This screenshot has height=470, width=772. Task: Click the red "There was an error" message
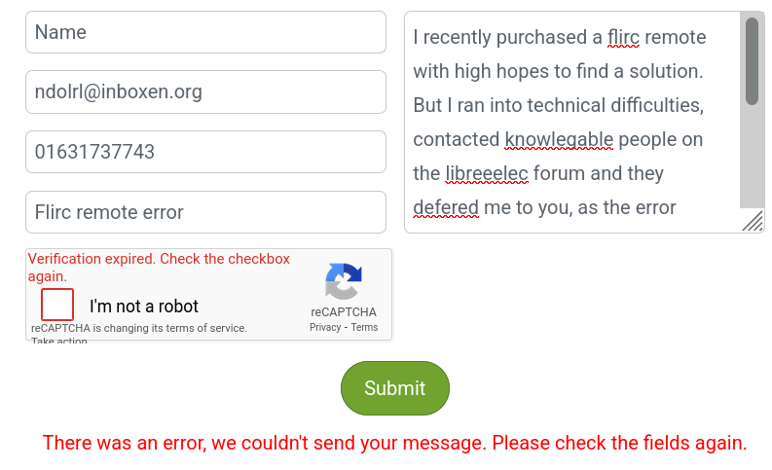pyautogui.click(x=394, y=444)
